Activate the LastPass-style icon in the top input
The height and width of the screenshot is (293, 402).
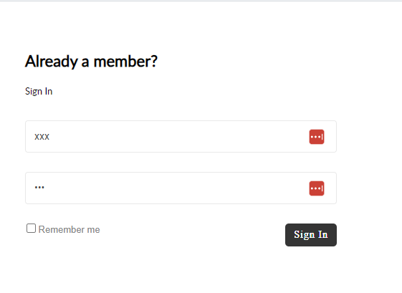point(317,137)
